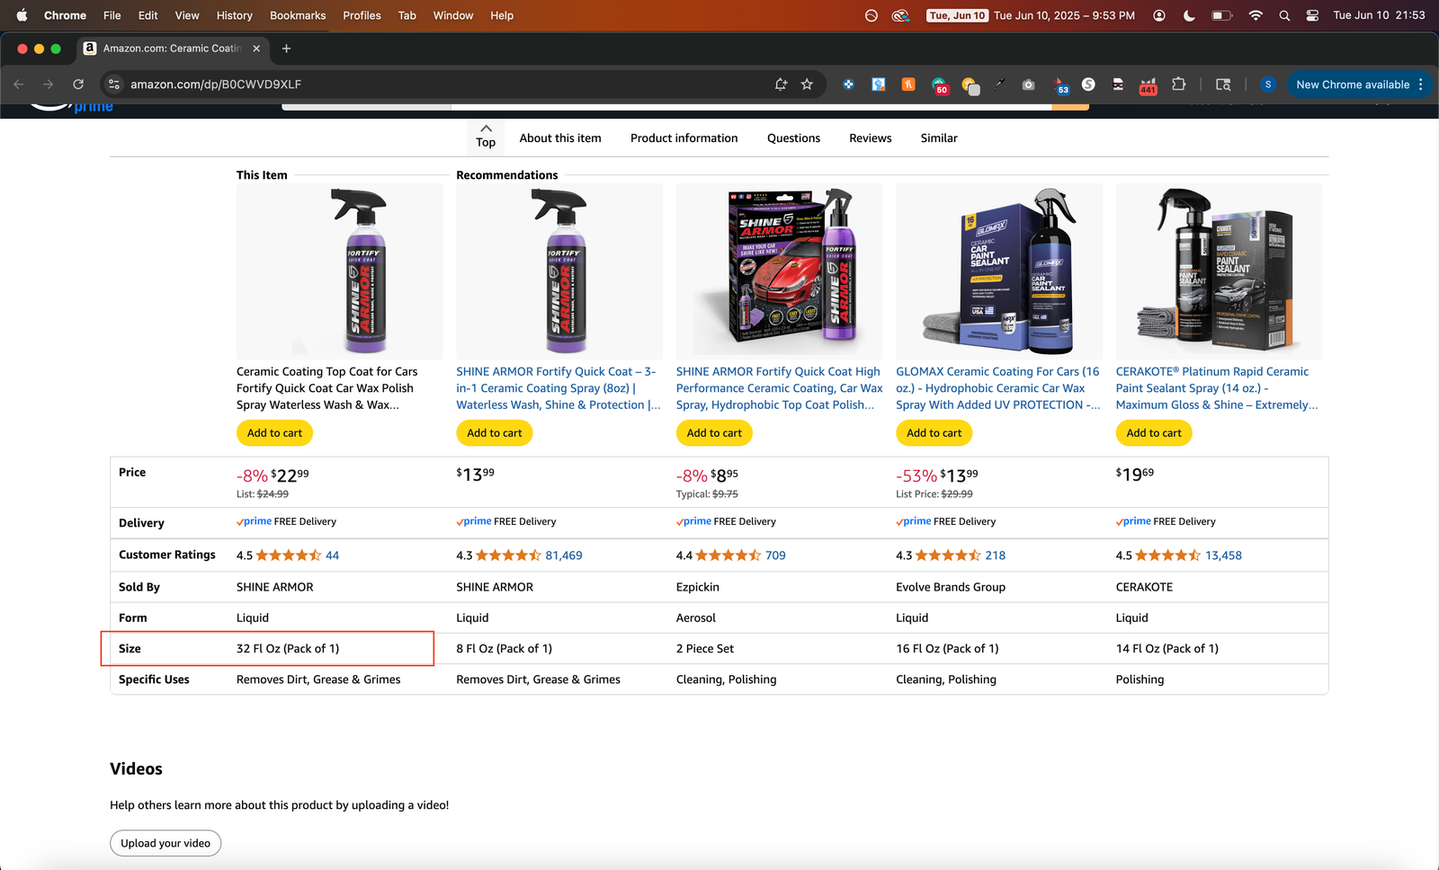Open SHINE ARMOR High Performance Ceramic Coating link
The height and width of the screenshot is (870, 1439).
(779, 388)
